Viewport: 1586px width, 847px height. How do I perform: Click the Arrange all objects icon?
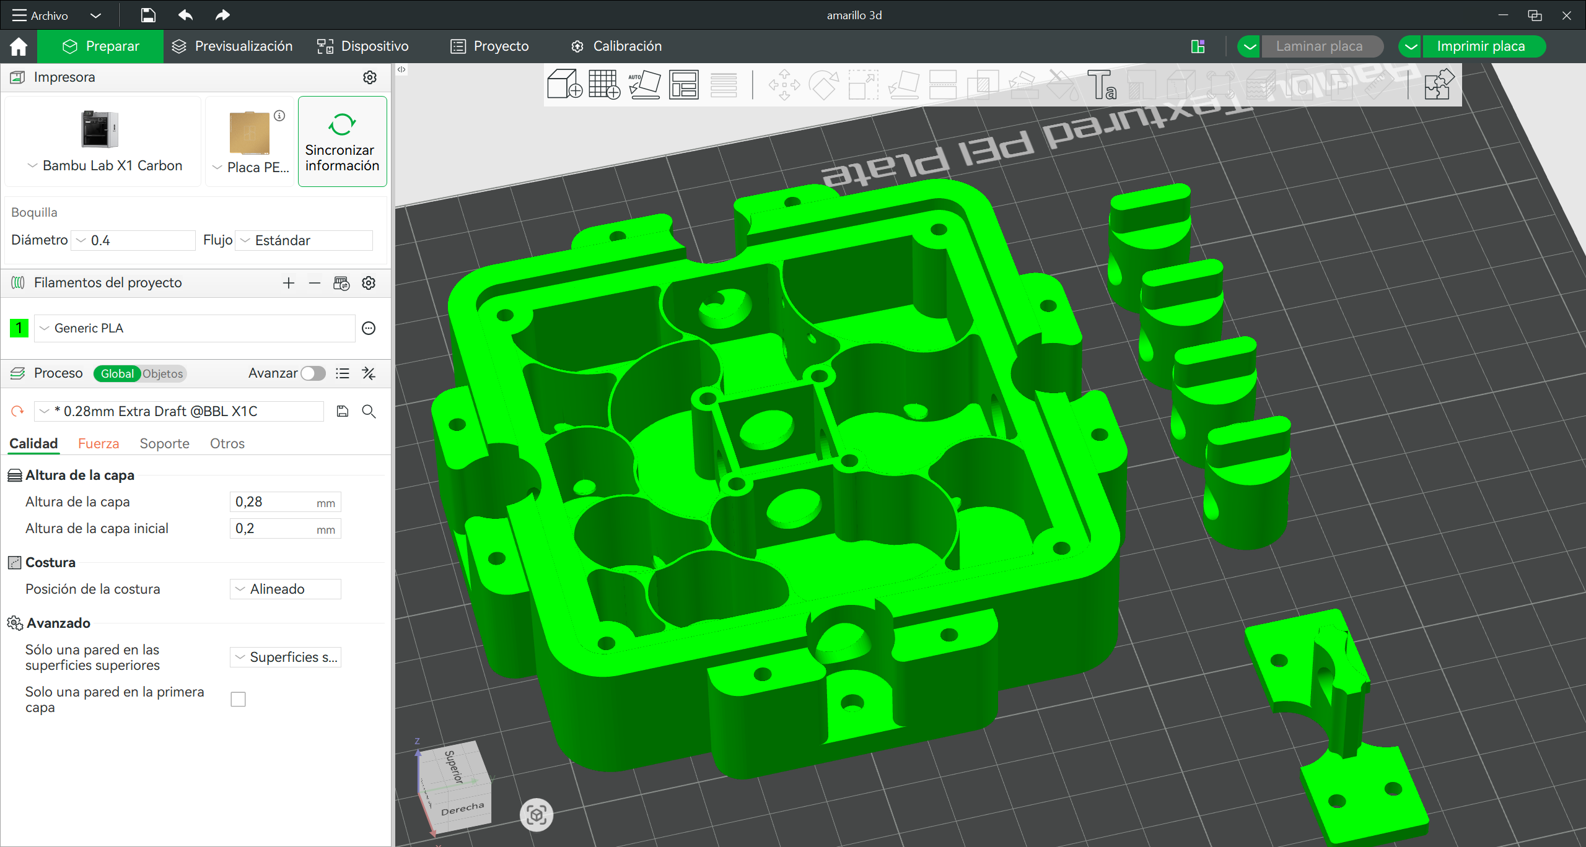point(684,84)
